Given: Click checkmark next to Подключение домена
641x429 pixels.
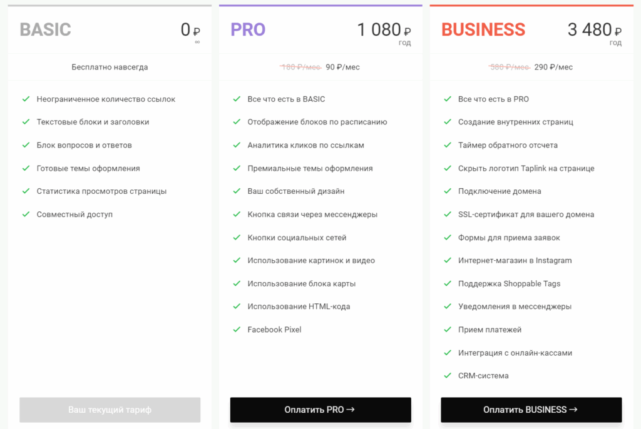Looking at the screenshot, I should coord(447,191).
